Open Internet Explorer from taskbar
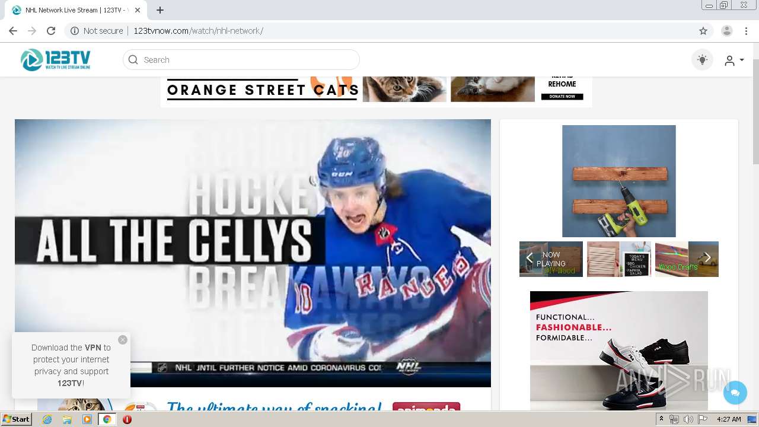Viewport: 759px width, 427px height. click(47, 419)
